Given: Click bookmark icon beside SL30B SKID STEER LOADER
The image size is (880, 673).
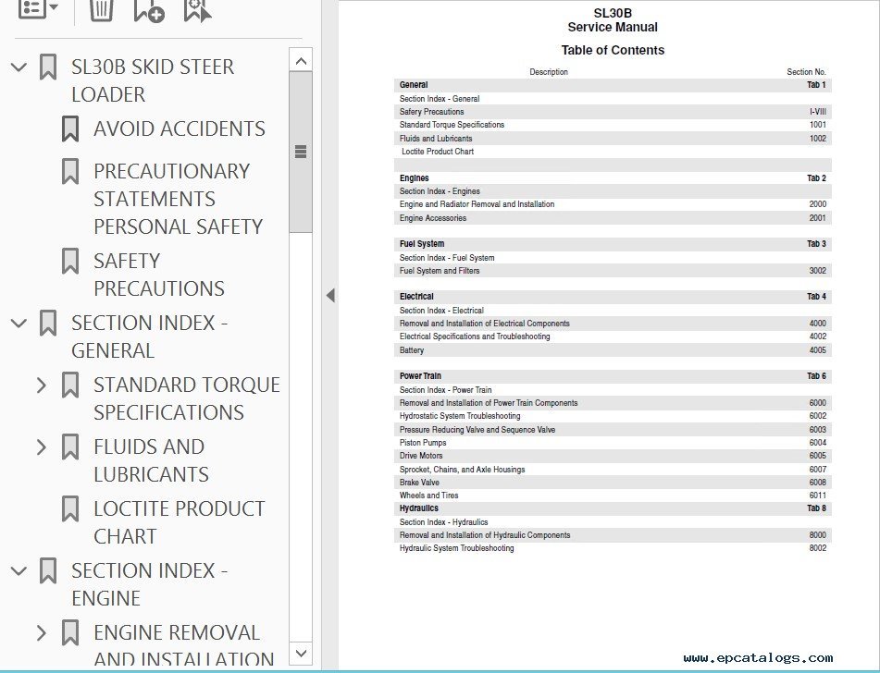Looking at the screenshot, I should [x=48, y=67].
